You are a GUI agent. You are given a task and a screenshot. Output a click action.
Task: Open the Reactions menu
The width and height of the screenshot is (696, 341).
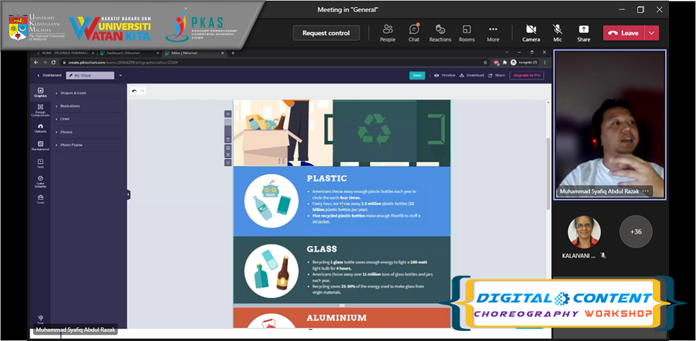coord(440,33)
